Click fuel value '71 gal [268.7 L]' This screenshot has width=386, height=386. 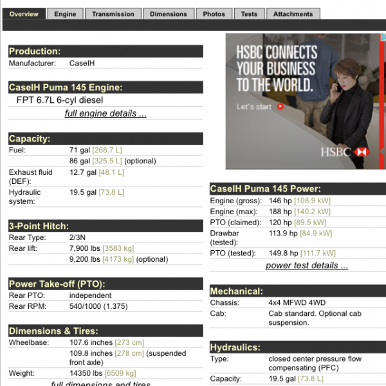pos(96,150)
